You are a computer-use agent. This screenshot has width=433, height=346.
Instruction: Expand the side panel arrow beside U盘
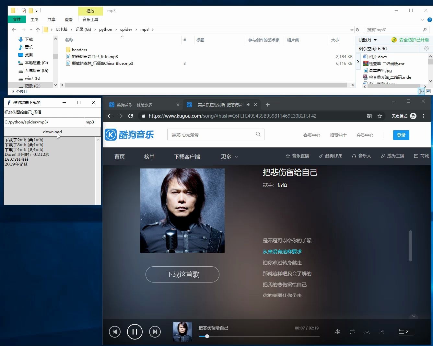358,62
